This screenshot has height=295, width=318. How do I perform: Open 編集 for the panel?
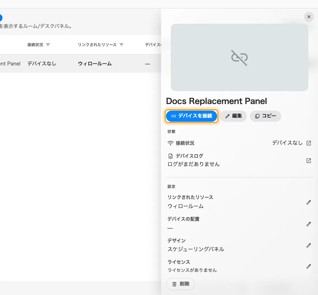point(234,116)
